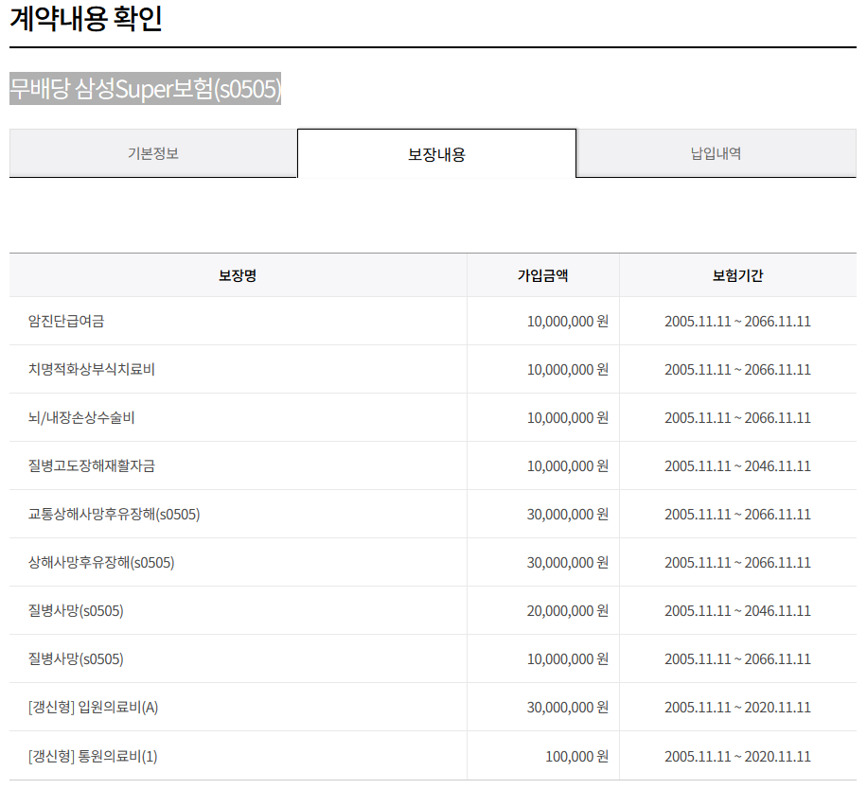Click the insurance period for 암진단급여금

tap(737, 321)
